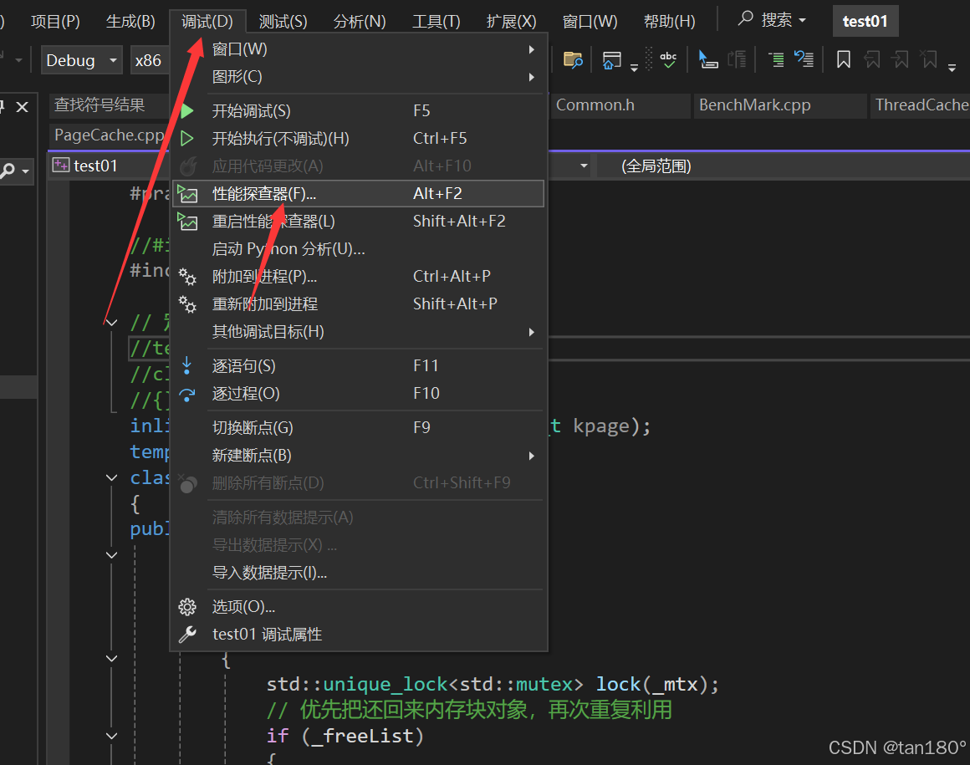Expand the 窗口(W) submenu in Debug menu
Screen dimensions: 970x765
[531, 49]
